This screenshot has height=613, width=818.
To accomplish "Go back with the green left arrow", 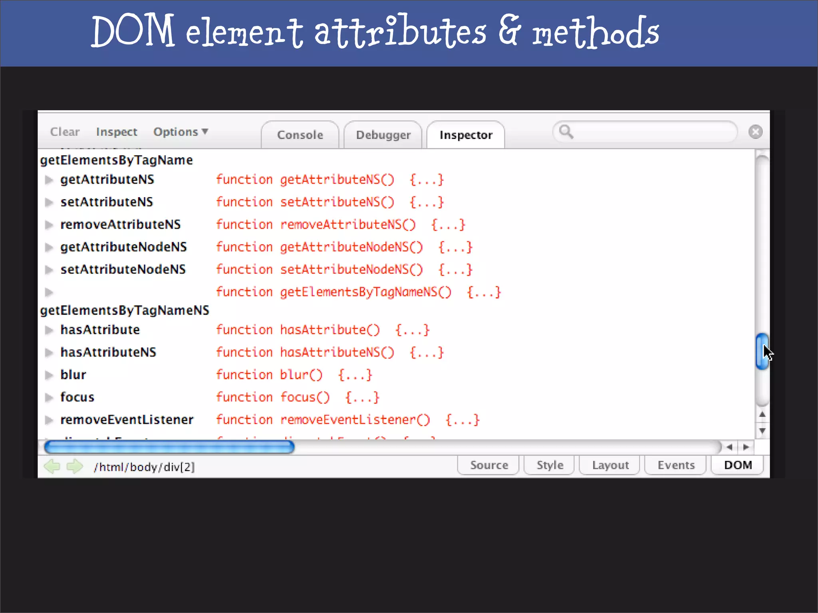I will tap(52, 466).
